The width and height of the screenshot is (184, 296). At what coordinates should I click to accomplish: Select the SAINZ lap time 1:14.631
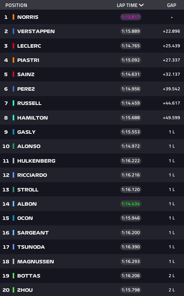point(131,74)
